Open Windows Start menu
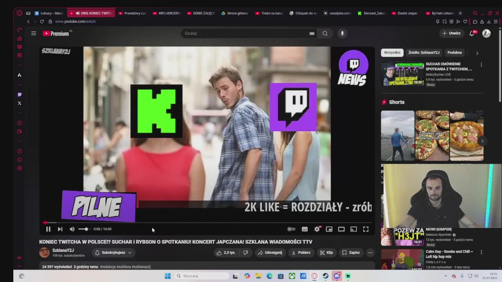This screenshot has height=282, width=502. (167, 276)
